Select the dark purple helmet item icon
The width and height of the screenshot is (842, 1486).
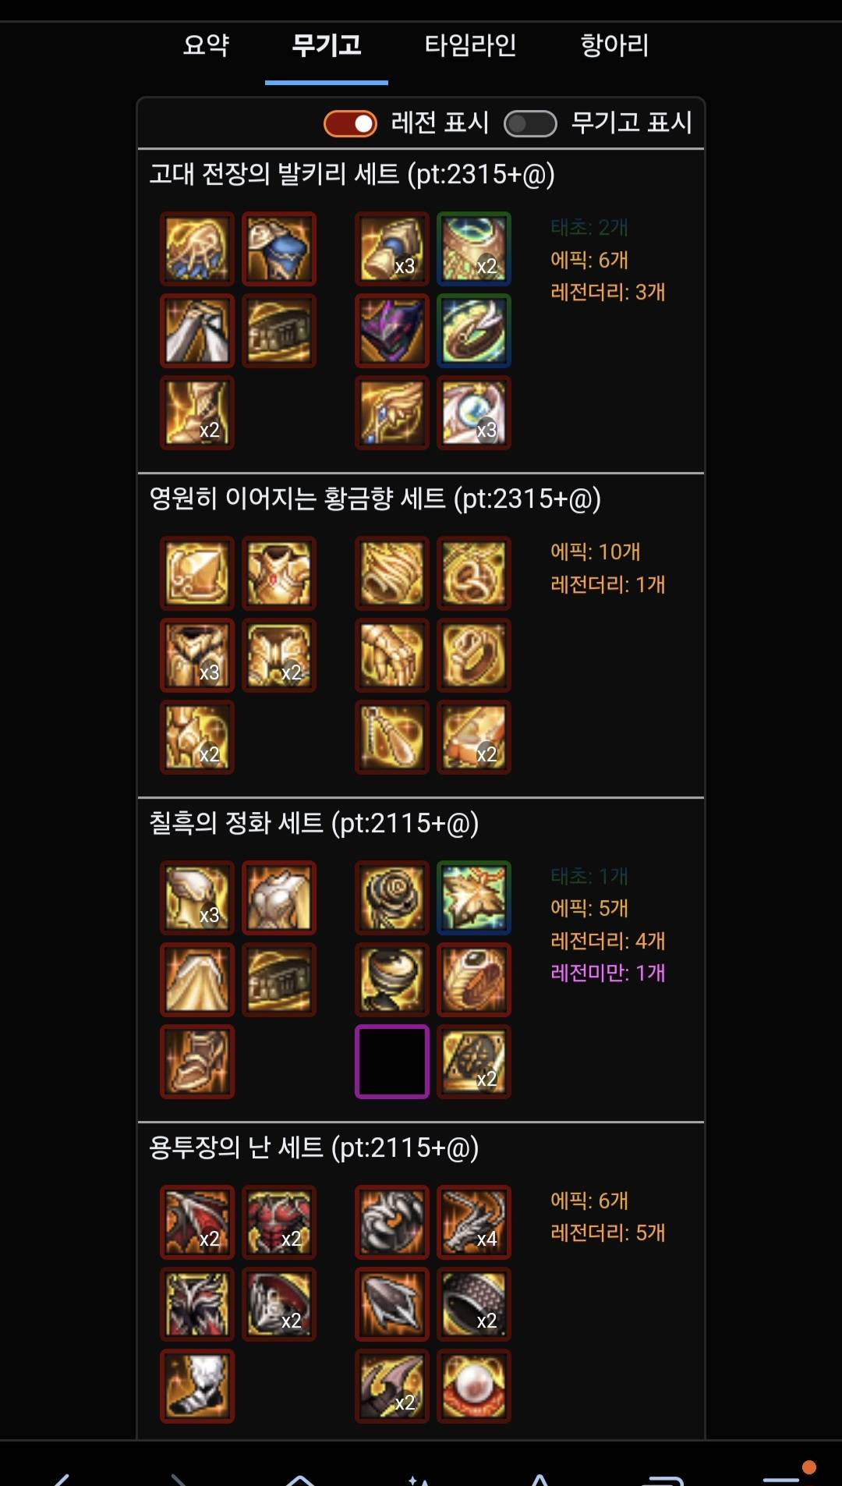392,331
